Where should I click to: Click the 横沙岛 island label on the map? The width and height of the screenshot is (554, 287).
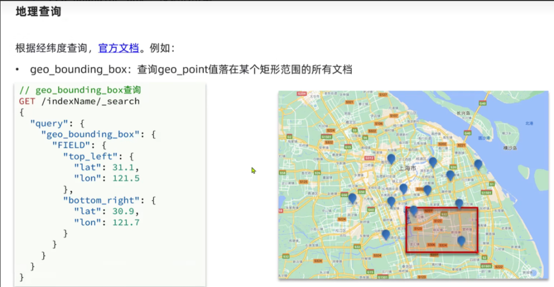coord(510,148)
